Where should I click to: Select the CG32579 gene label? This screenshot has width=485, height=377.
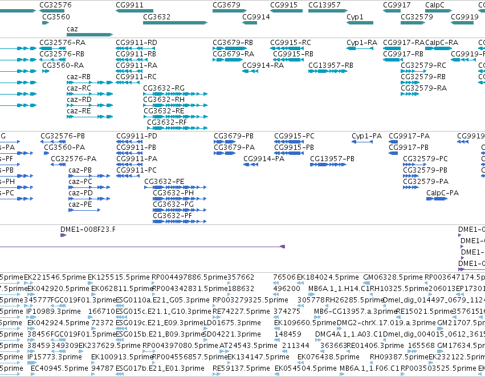[417, 17]
